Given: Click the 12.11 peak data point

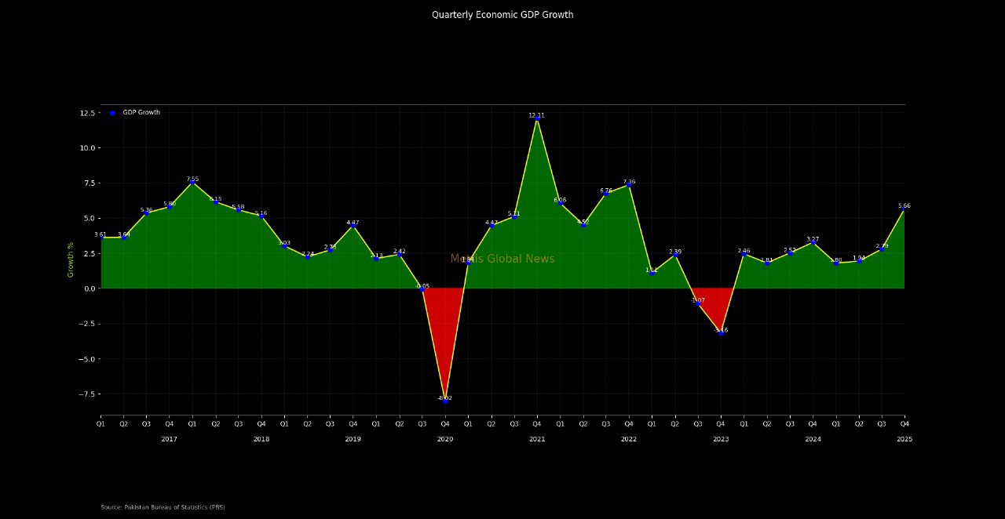Looking at the screenshot, I should tap(537, 119).
